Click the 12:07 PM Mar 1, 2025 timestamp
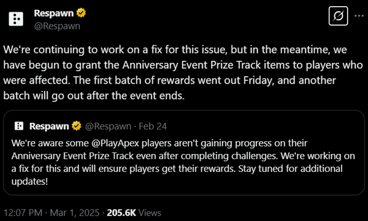 pyautogui.click(x=52, y=213)
